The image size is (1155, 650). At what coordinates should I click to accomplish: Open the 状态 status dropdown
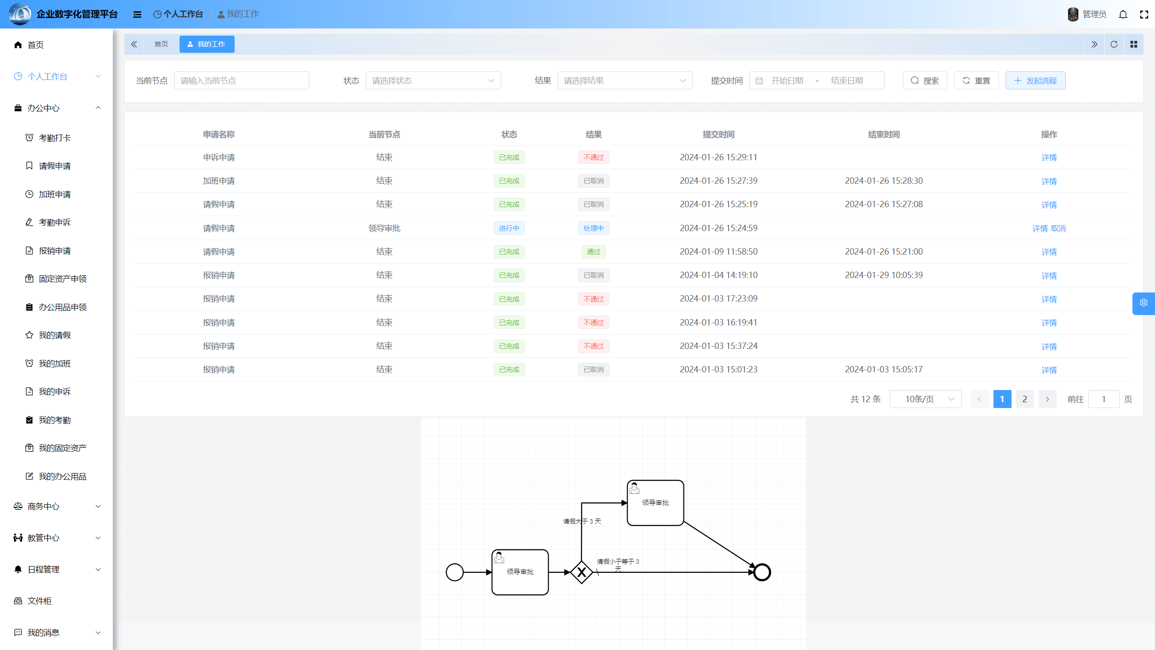point(433,80)
